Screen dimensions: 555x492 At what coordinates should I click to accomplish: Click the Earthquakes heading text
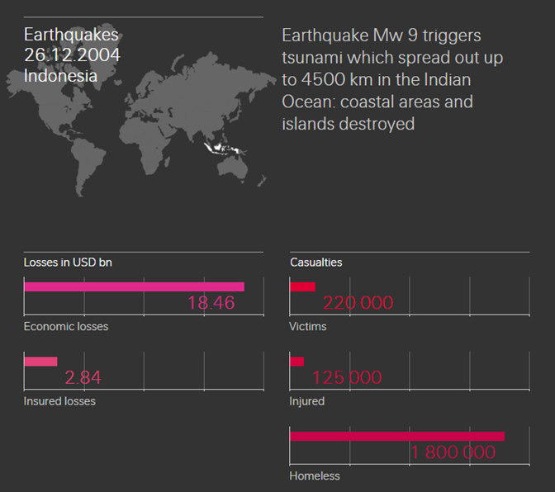[x=71, y=35]
